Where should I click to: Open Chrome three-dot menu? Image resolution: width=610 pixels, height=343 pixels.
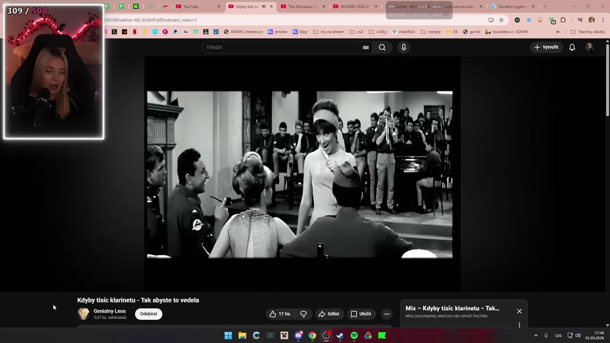click(x=603, y=20)
